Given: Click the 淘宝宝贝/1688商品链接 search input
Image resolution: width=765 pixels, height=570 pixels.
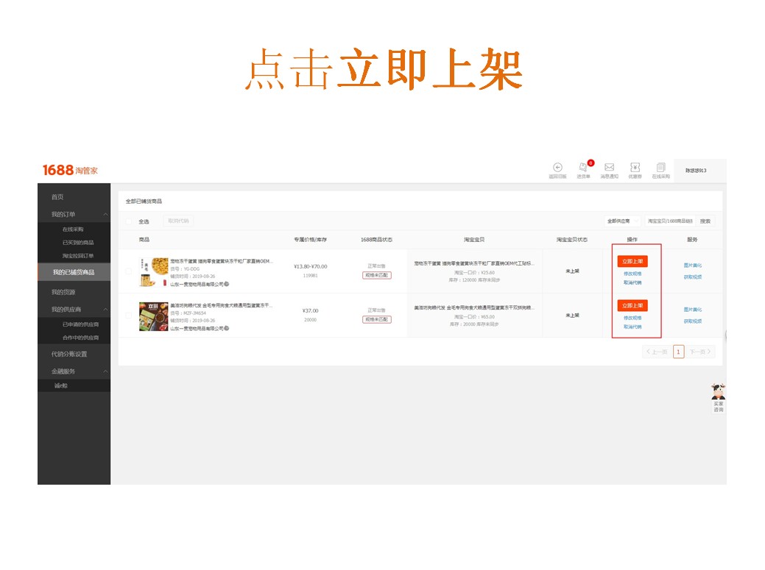Looking at the screenshot, I should point(670,221).
